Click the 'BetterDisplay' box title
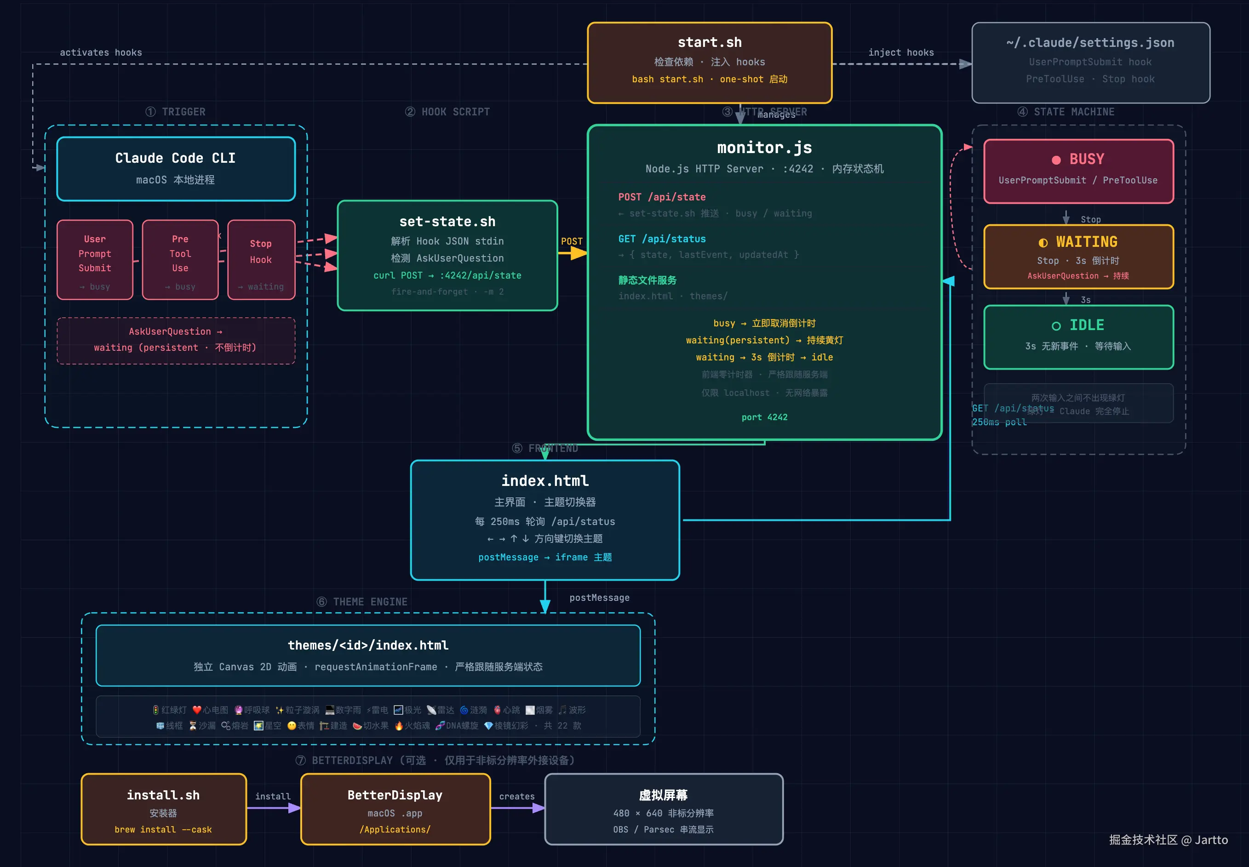This screenshot has width=1249, height=867. pyautogui.click(x=395, y=795)
